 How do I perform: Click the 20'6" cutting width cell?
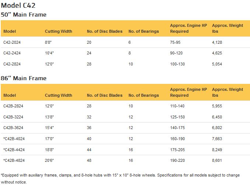[x=49, y=160]
